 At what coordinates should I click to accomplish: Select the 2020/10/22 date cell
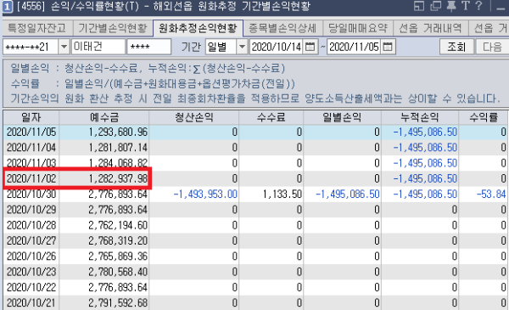click(31, 288)
